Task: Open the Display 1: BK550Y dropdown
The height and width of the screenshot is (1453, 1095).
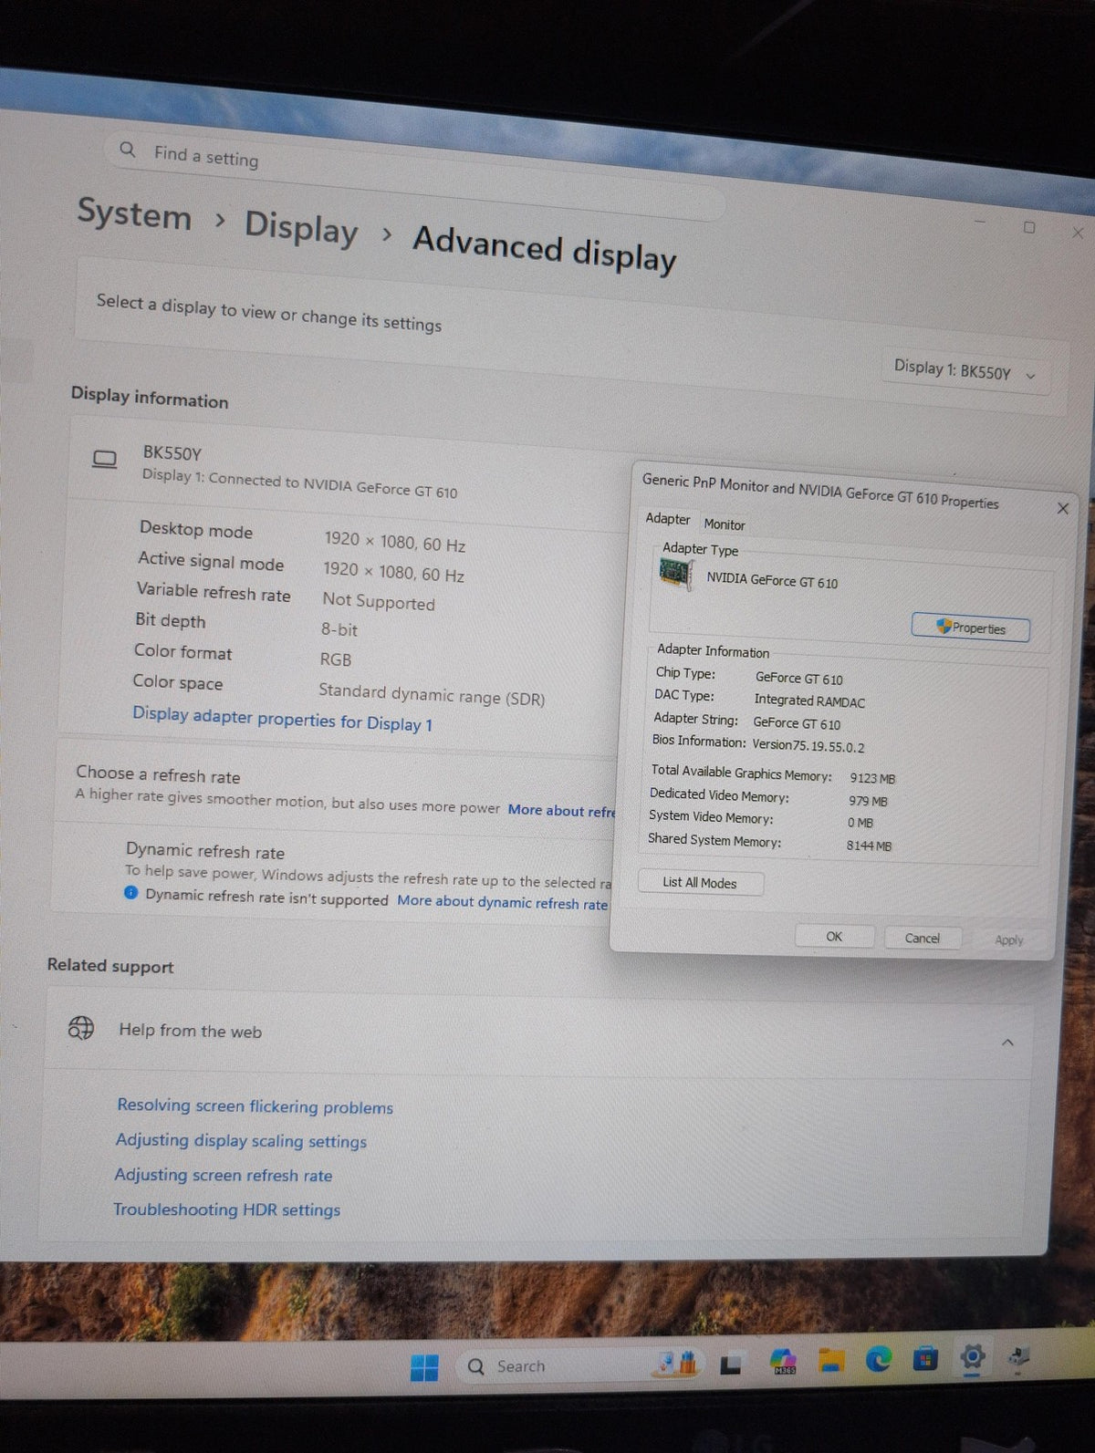Action: (x=965, y=371)
